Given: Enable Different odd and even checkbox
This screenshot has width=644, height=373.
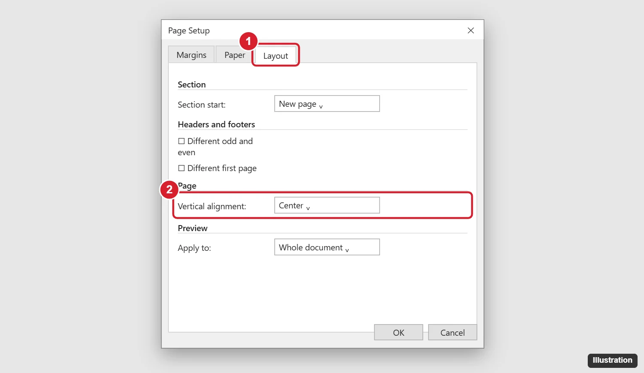Looking at the screenshot, I should pos(182,141).
